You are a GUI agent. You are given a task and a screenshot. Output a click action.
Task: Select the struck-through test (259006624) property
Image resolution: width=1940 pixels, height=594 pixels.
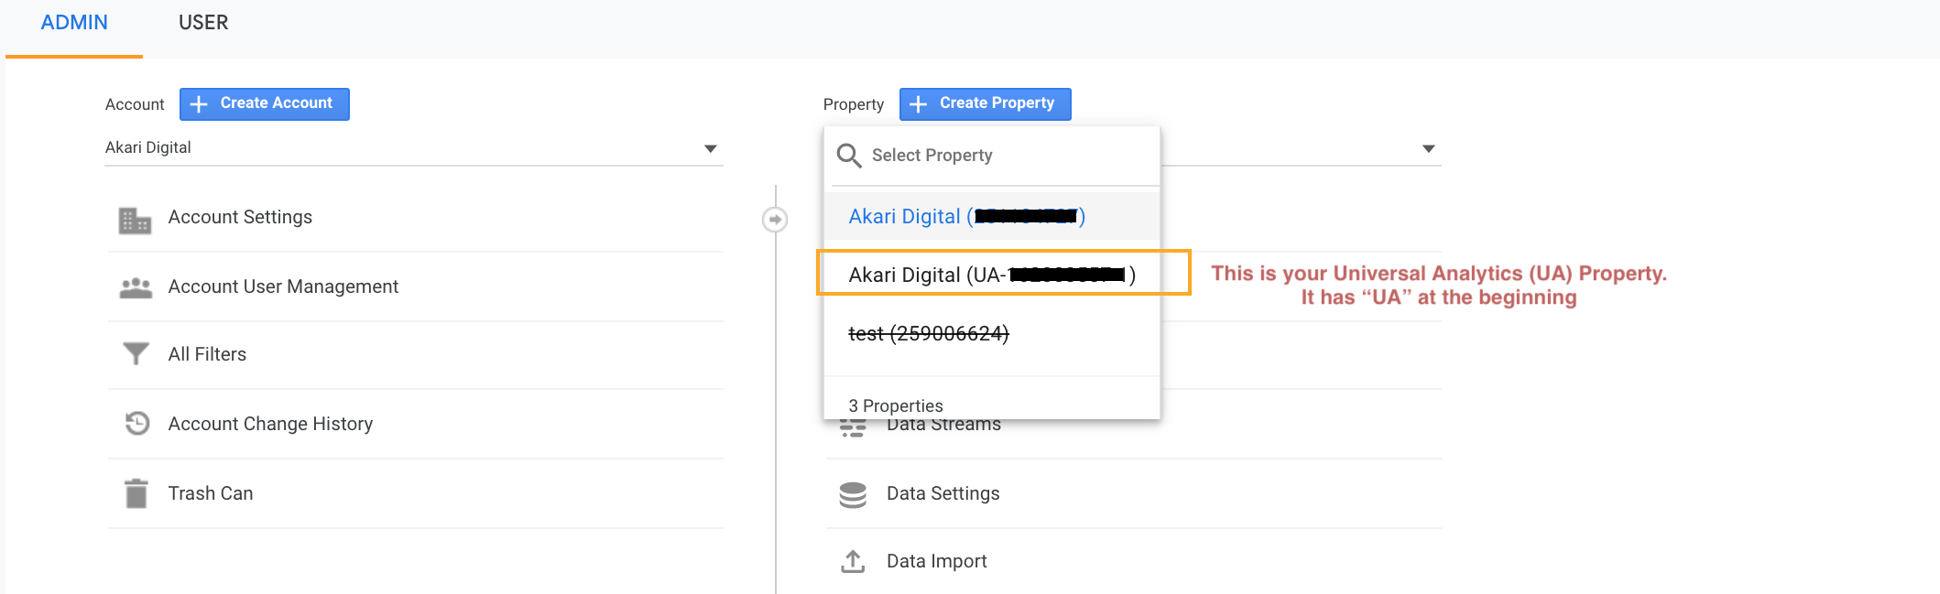(929, 333)
